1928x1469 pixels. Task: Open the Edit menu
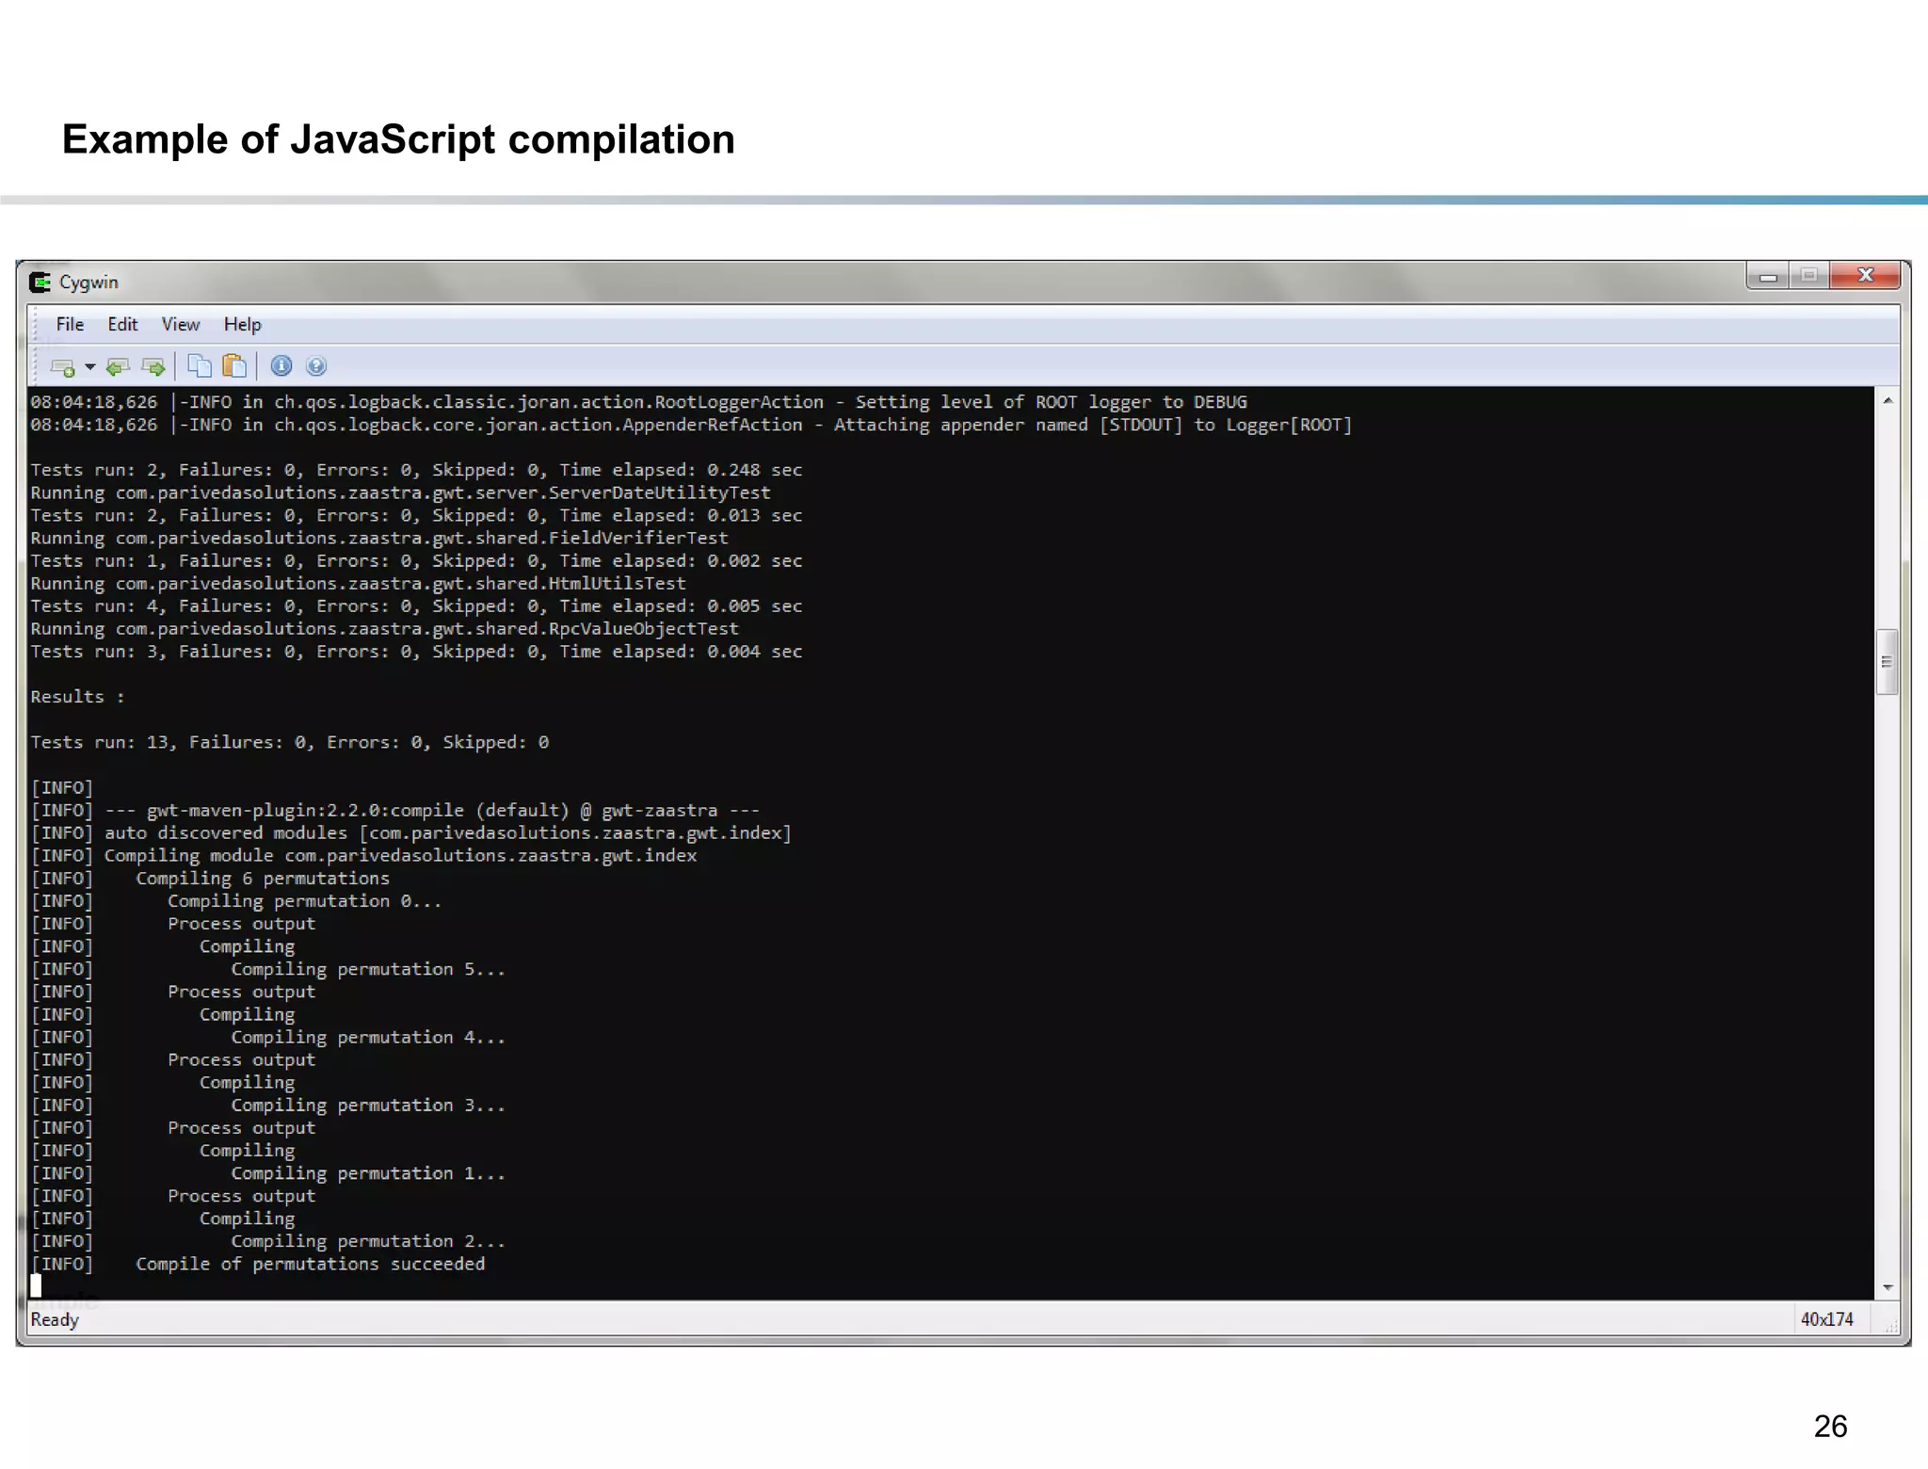122,325
